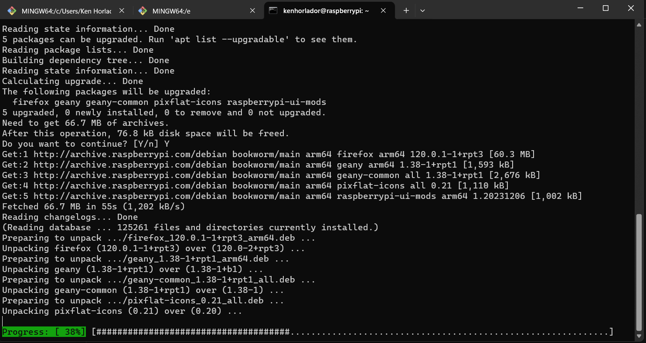This screenshot has height=343, width=646.
Task: Click the 'Reading database ... 125261 files' line
Action: [190, 228]
